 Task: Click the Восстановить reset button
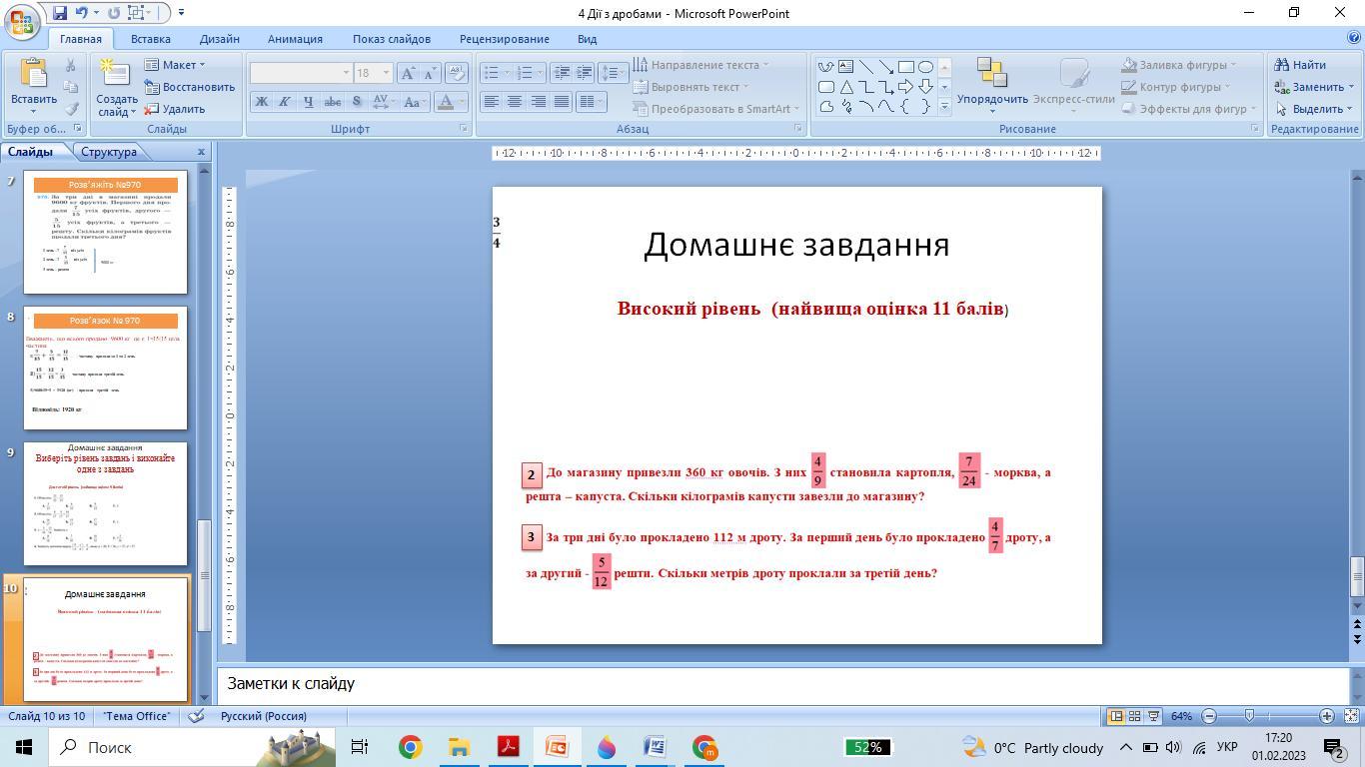[x=190, y=87]
